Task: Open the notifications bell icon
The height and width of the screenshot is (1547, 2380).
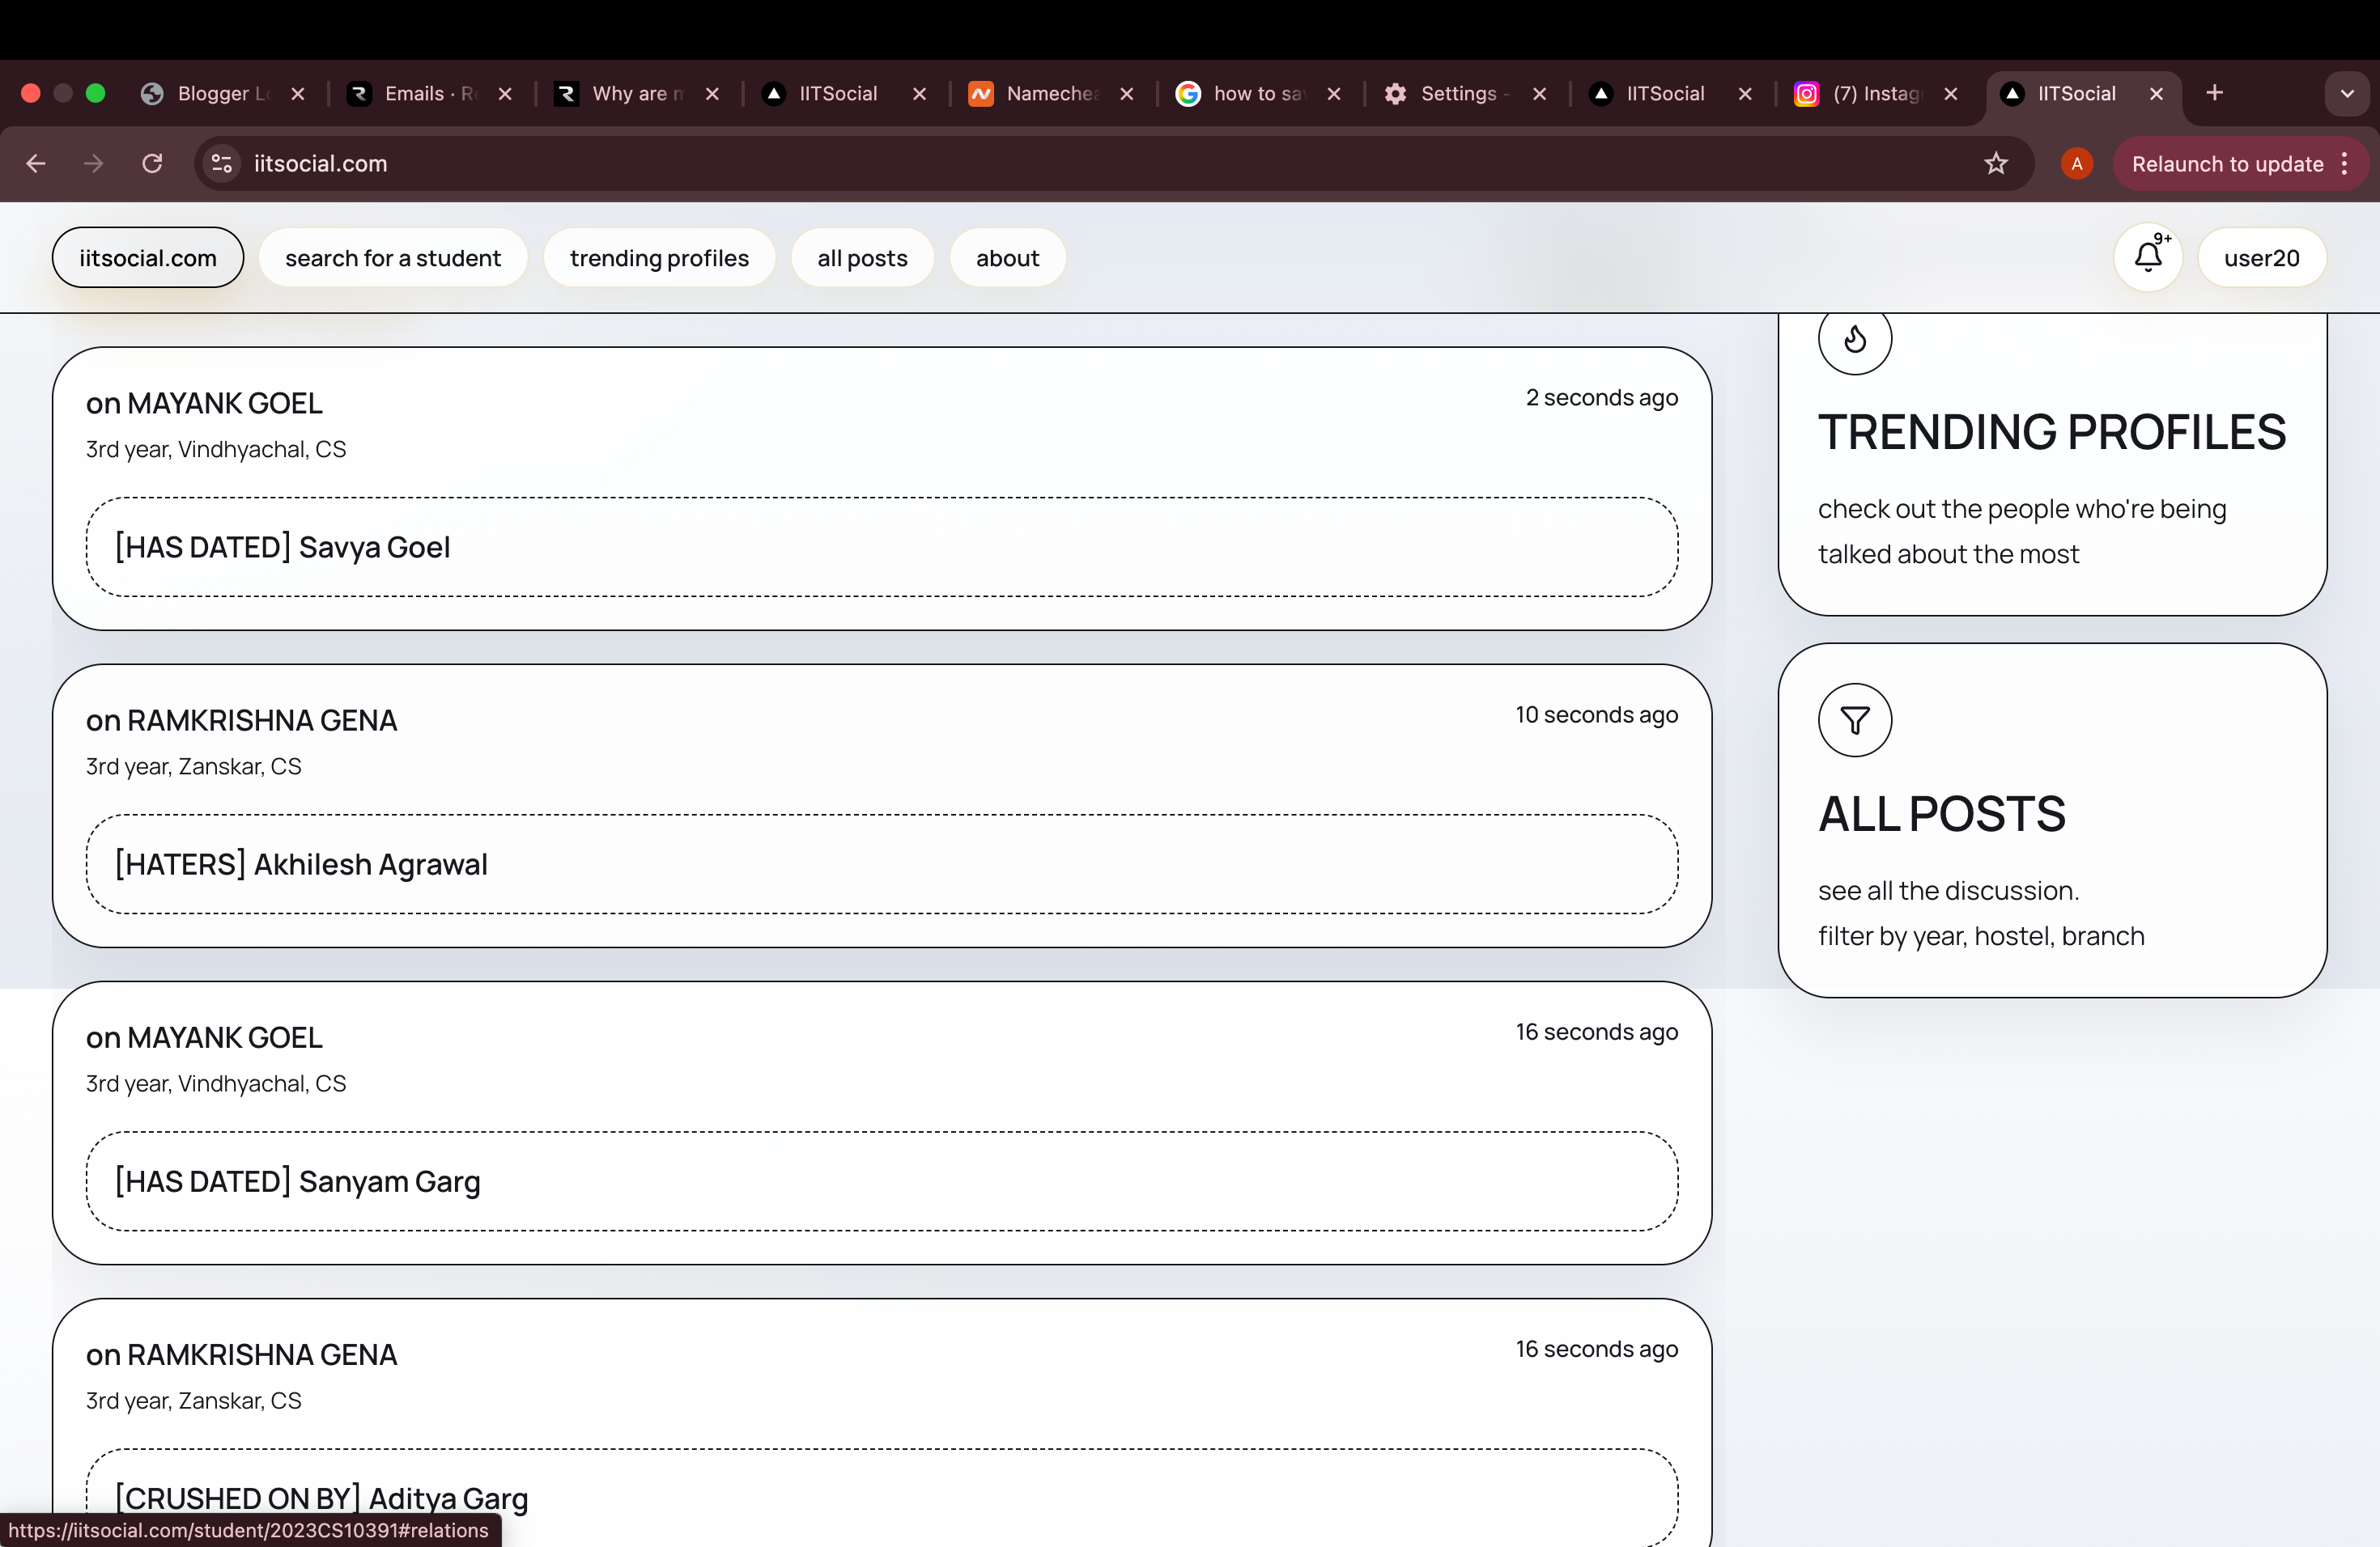Action: tap(2147, 256)
